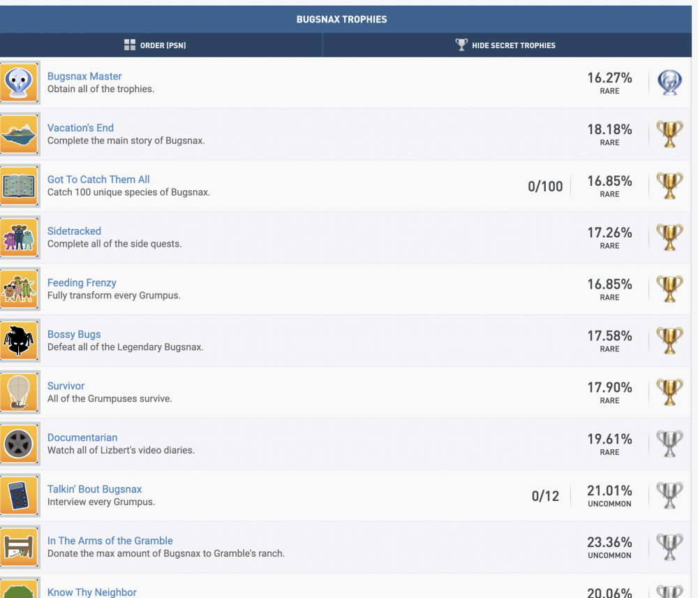The image size is (698, 598).
Task: Click the Bugsnax Master trophy icon
Action: tap(19, 82)
